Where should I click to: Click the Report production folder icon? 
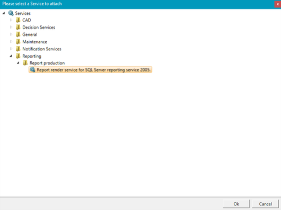25,63
